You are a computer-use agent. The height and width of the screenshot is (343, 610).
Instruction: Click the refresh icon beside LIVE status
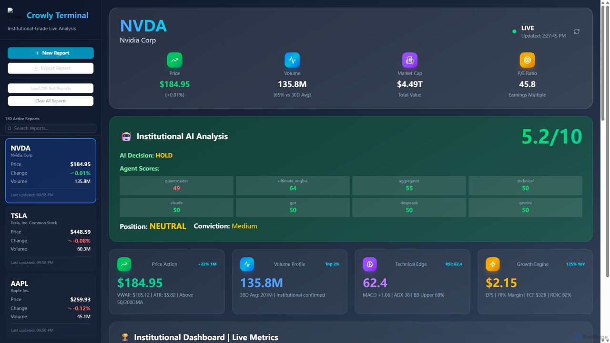(x=577, y=31)
